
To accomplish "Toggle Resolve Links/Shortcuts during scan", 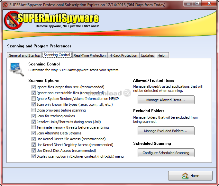I will pyautogui.click(x=33, y=122).
